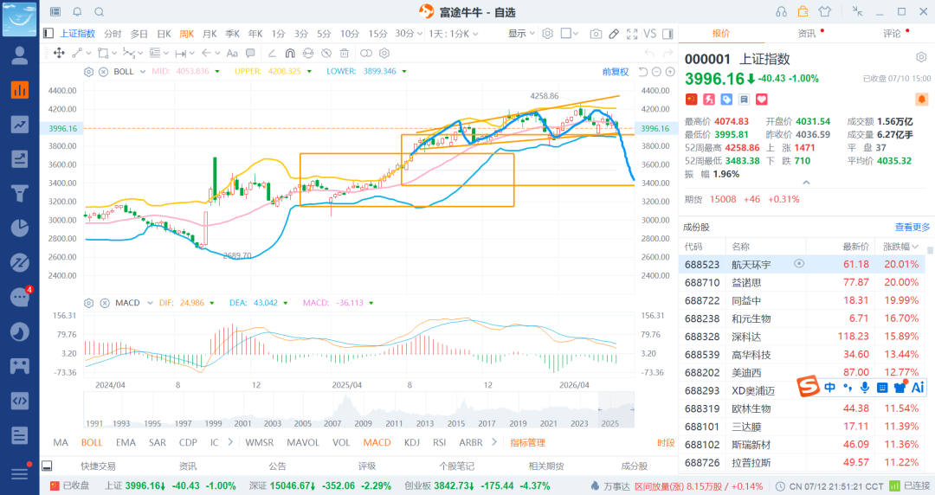Open UPPER line color dropdown arrow
935x495 pixels.
(x=309, y=72)
